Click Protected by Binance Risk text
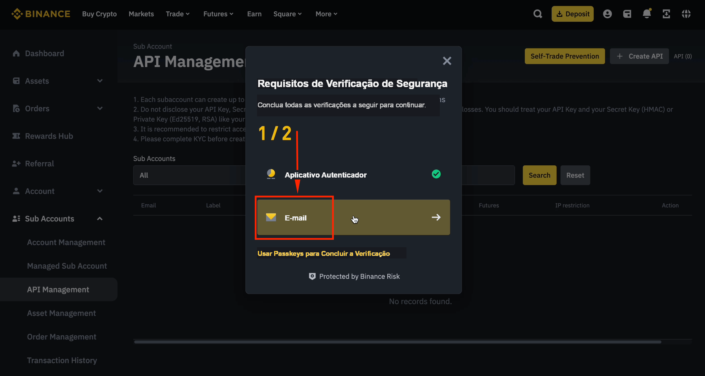Screen dimensions: 705x376 (x=359, y=276)
